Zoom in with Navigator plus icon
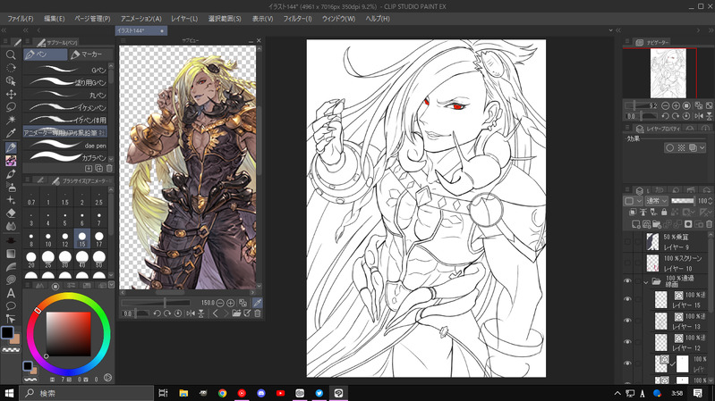715x401 pixels. (676, 105)
